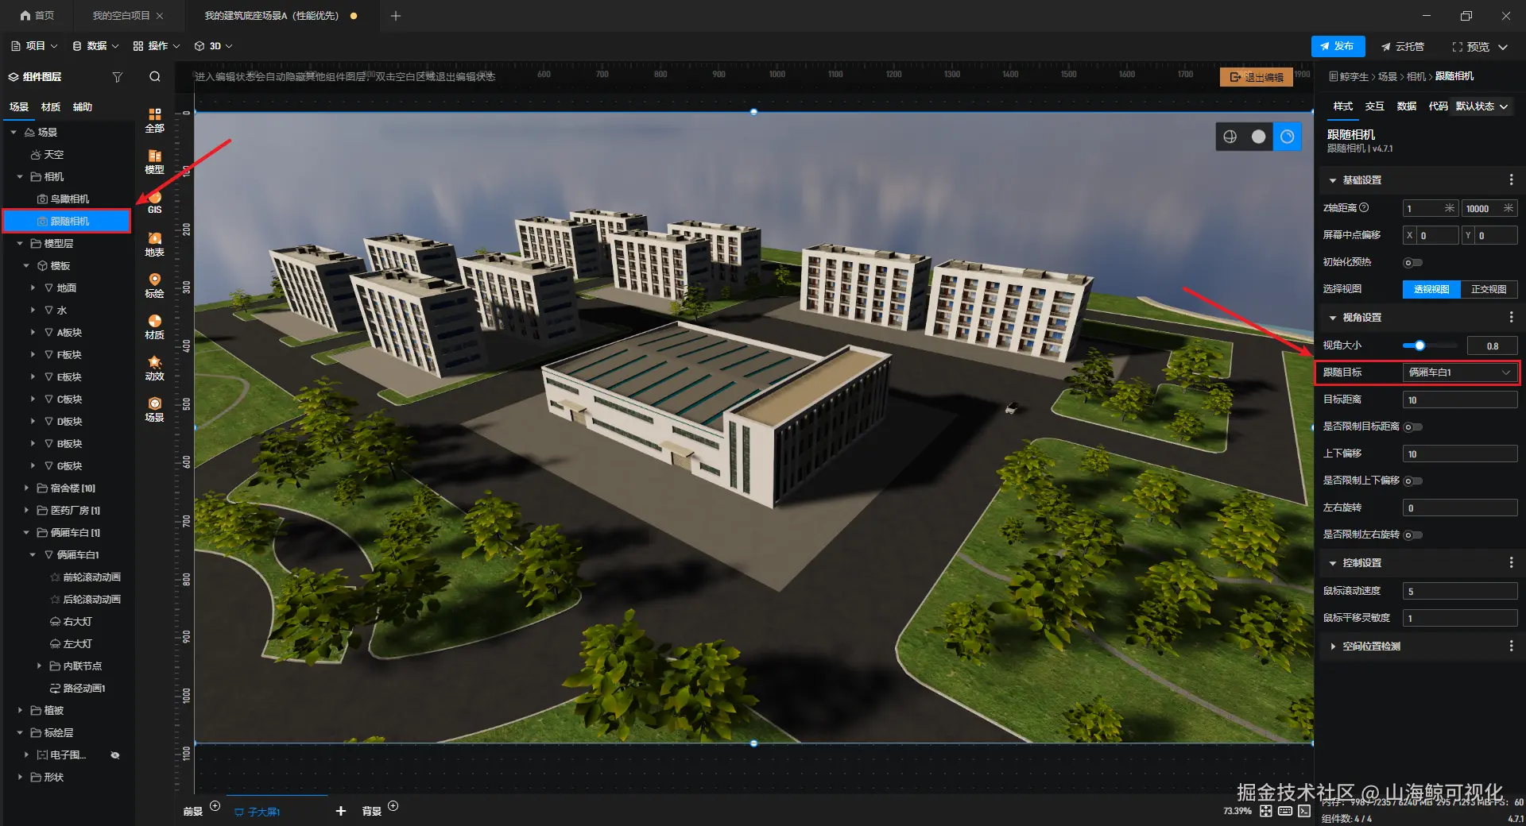This screenshot has height=826, width=1526.
Task: Open the console terminal icon
Action: 1304,811
